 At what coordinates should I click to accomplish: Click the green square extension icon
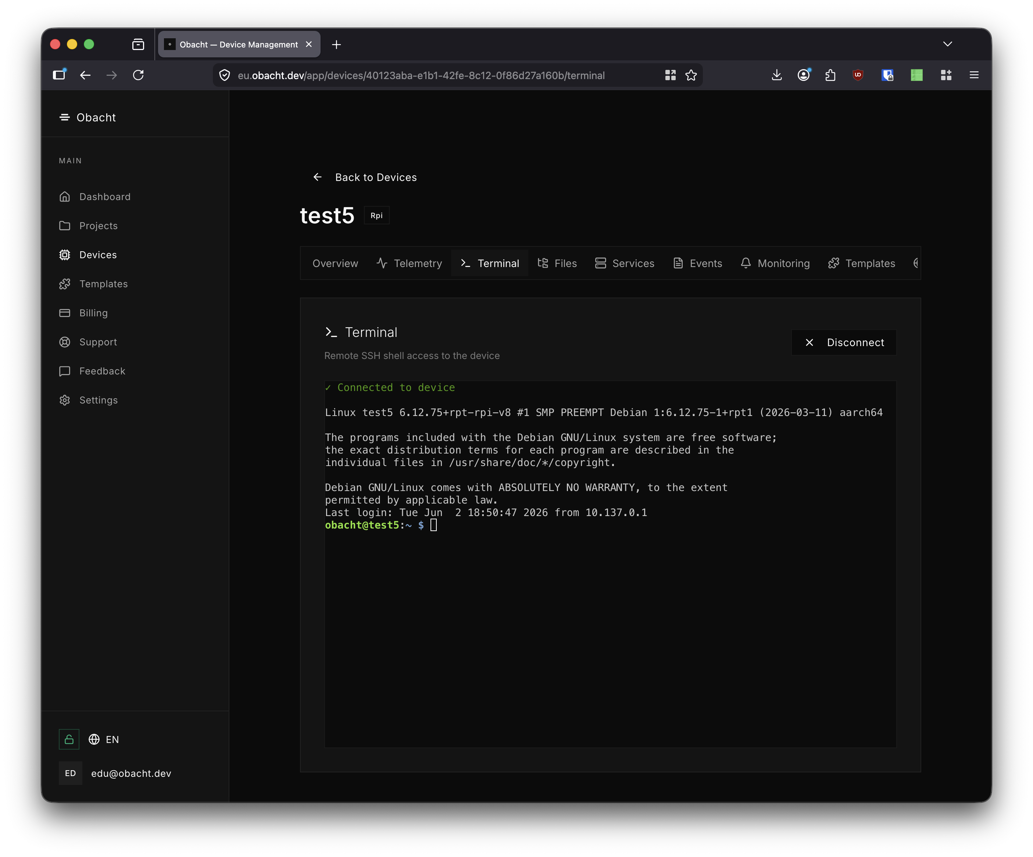[x=916, y=75]
